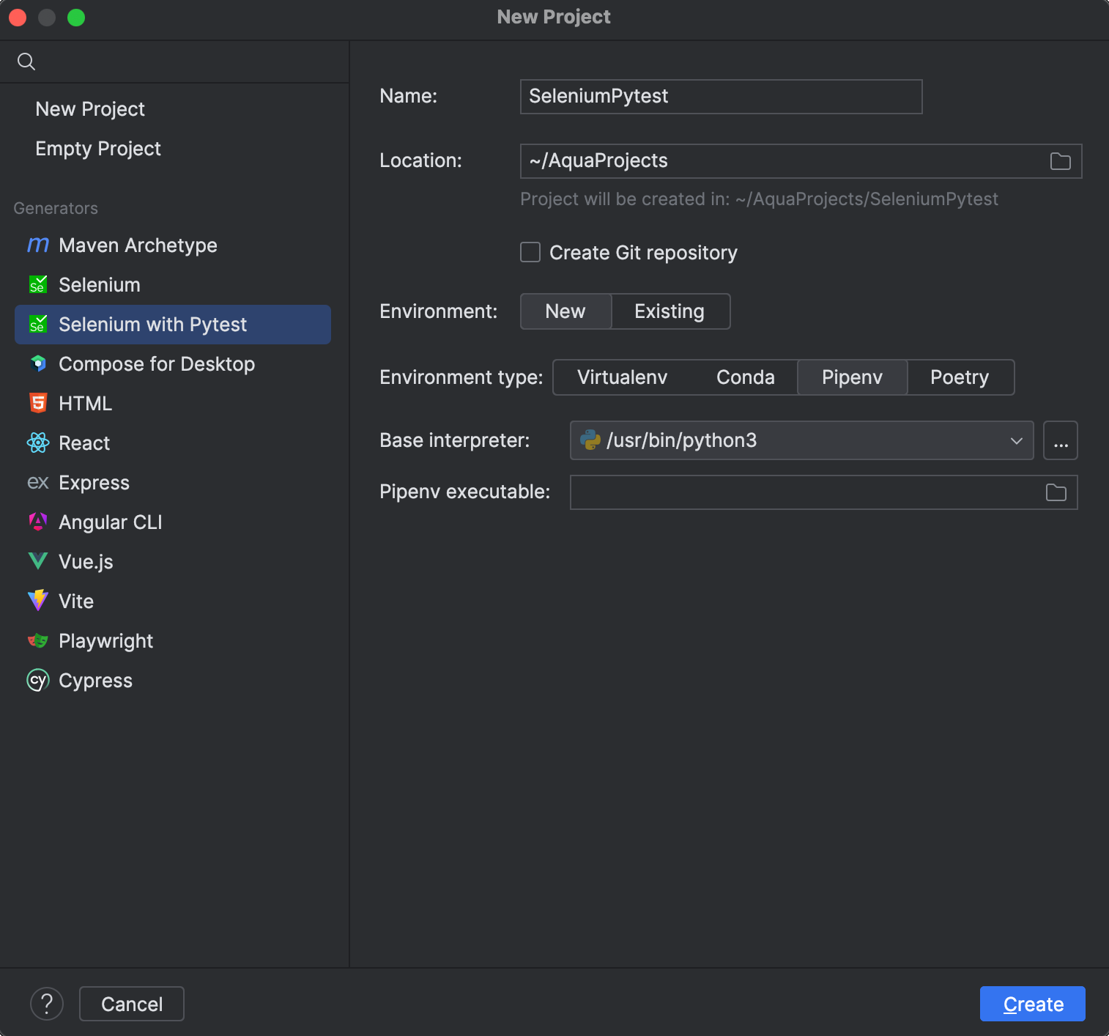Click the Angular CLI icon

pos(37,522)
